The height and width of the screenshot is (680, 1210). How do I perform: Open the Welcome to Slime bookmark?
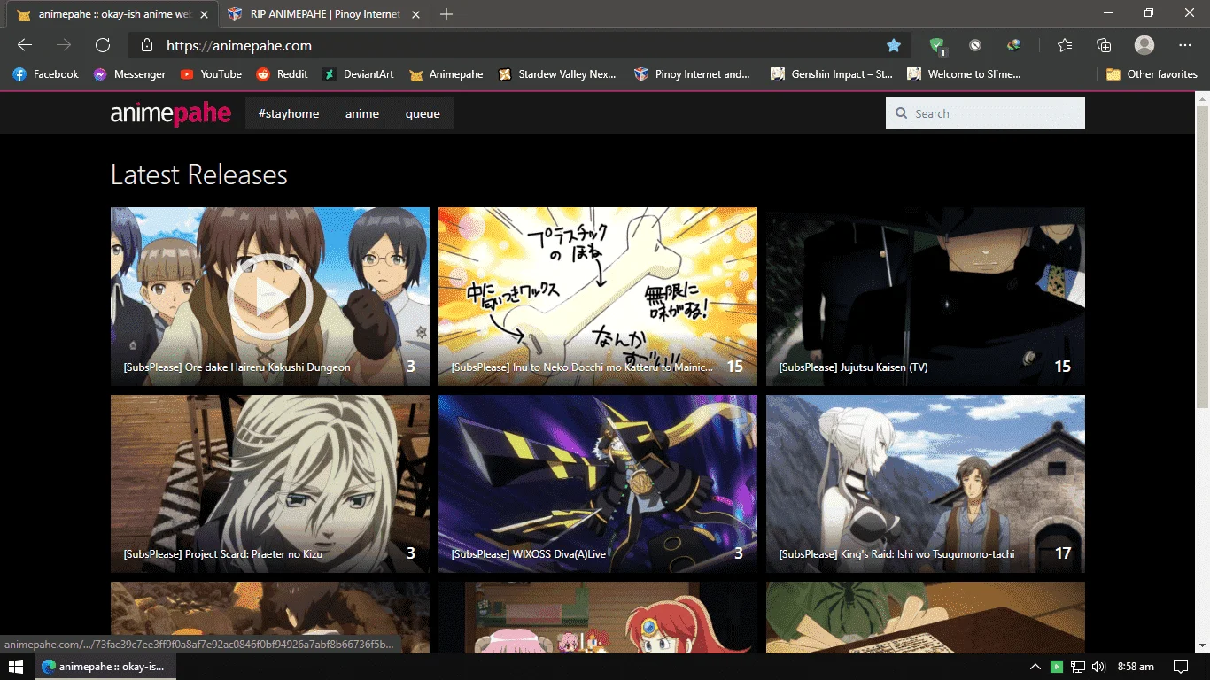[x=965, y=74]
